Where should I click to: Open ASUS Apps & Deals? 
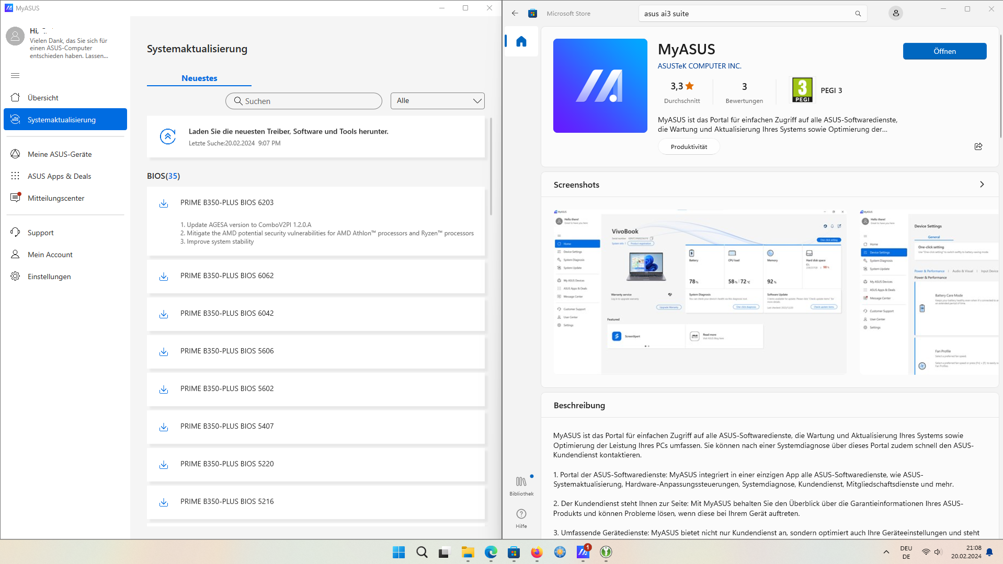click(65, 176)
